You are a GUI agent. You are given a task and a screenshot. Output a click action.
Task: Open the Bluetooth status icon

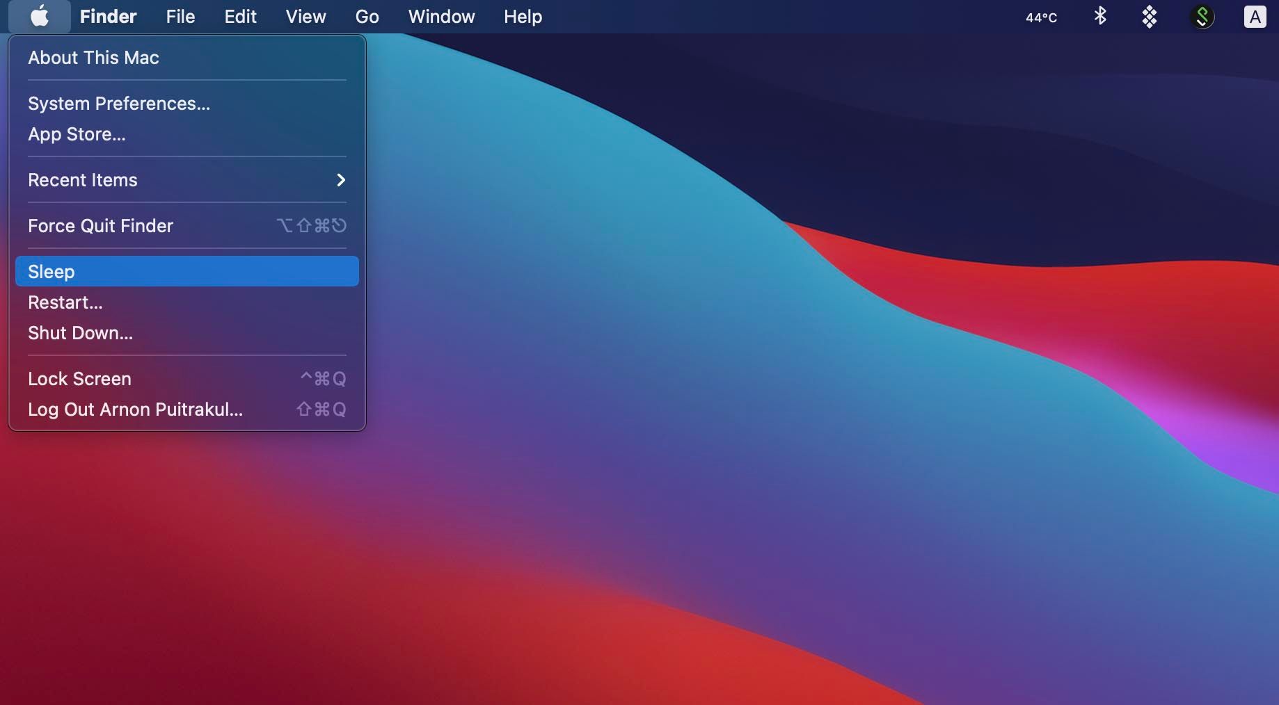(x=1100, y=16)
